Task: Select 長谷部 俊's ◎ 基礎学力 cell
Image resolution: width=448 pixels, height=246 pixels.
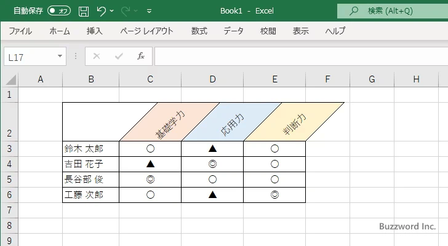Action: tap(150, 180)
